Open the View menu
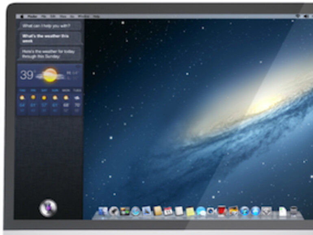Screen dimensions: 313x235 (63, 16)
